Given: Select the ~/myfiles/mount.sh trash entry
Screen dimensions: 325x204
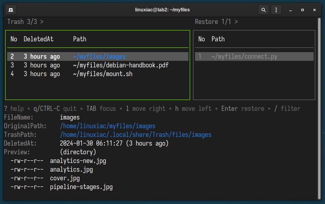Looking at the screenshot, I should click(x=98, y=74).
